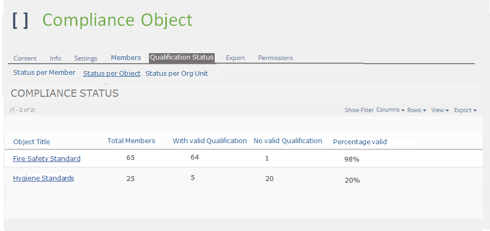Go to the Settings tab
The width and height of the screenshot is (490, 231).
click(x=86, y=58)
